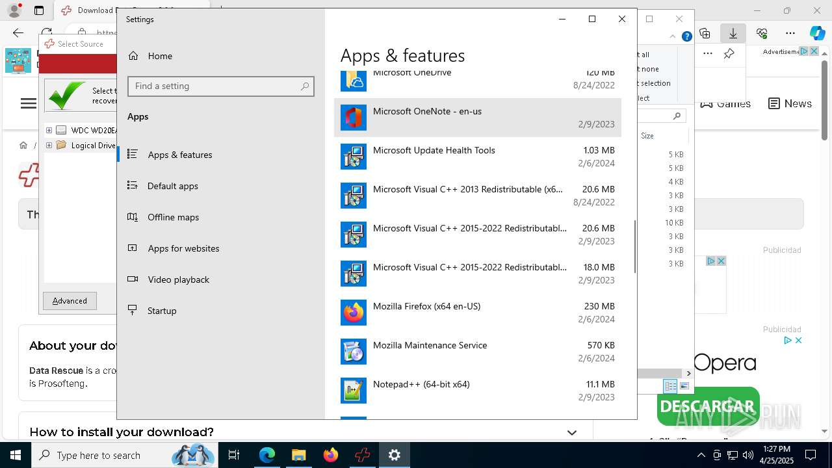Select Microsoft Update Health Tools entry
832x468 pixels.
tap(478, 157)
